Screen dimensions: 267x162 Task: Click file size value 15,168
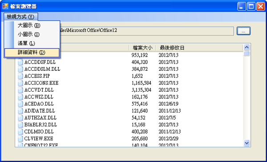(138, 125)
